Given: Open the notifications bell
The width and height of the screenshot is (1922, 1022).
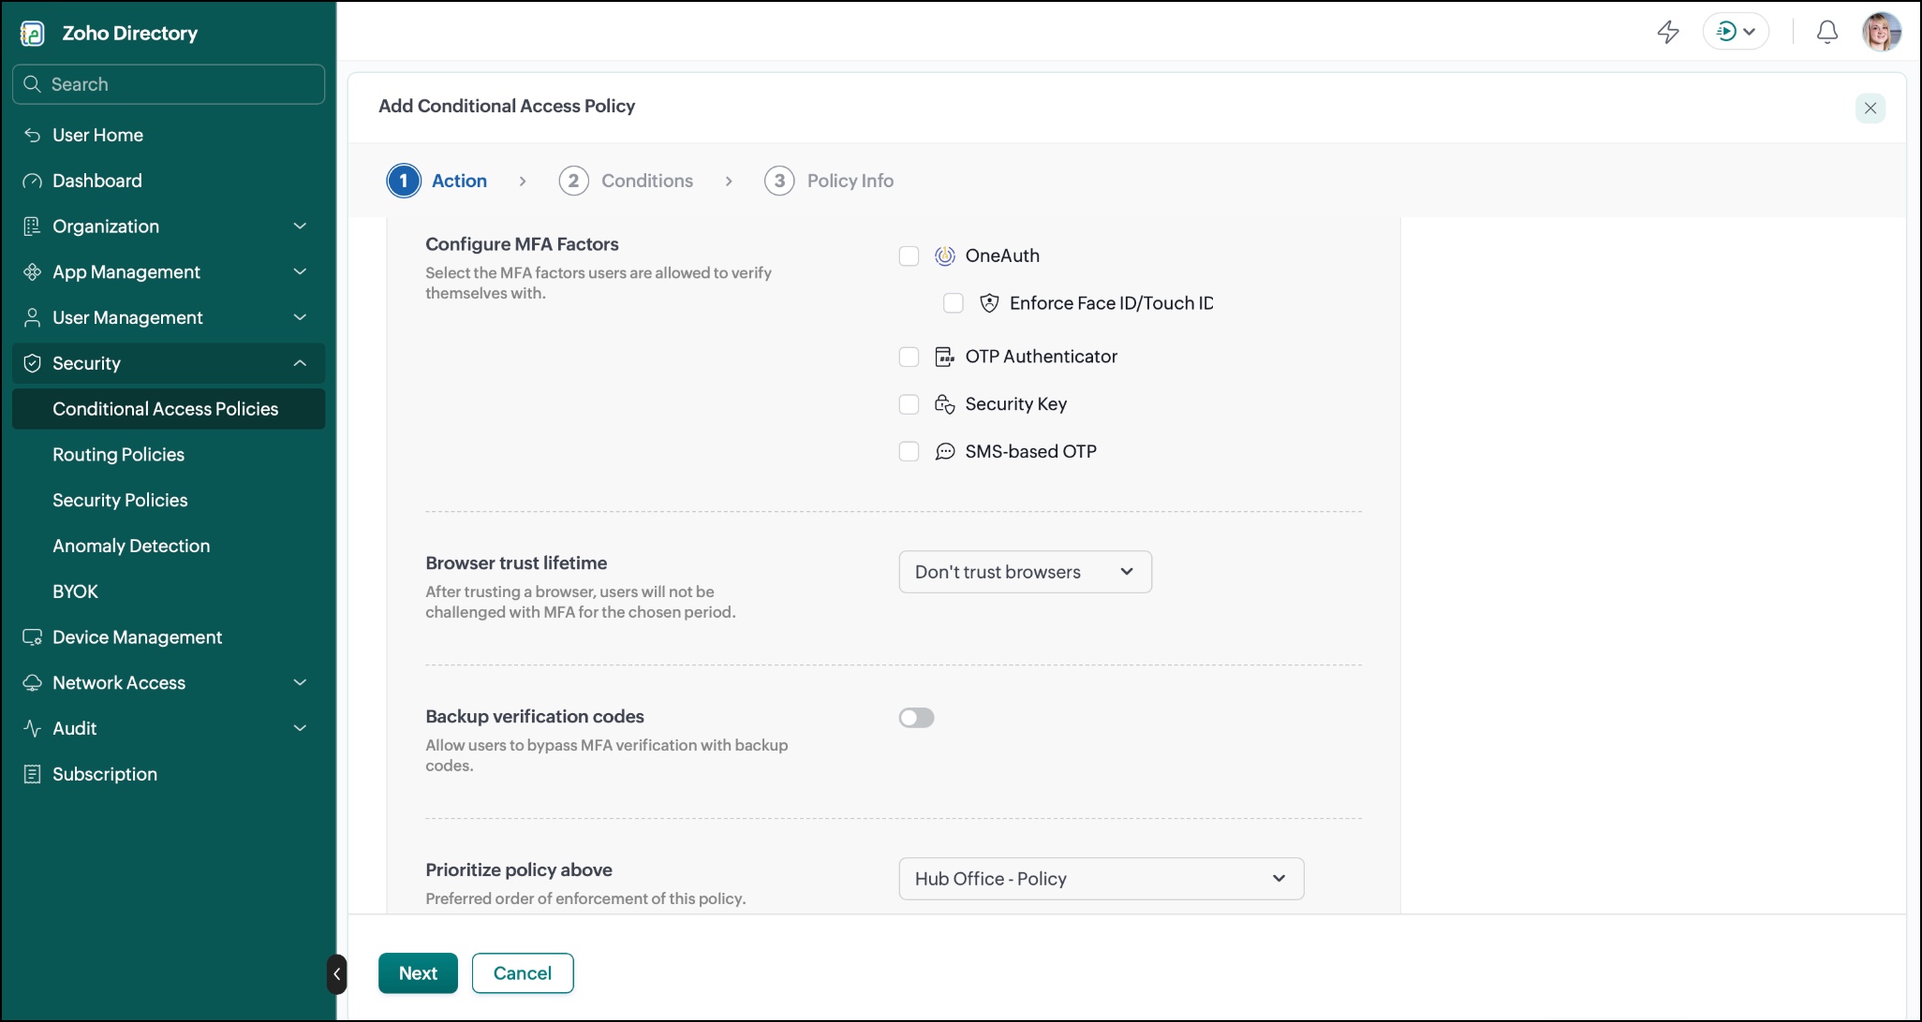Looking at the screenshot, I should click(1826, 32).
